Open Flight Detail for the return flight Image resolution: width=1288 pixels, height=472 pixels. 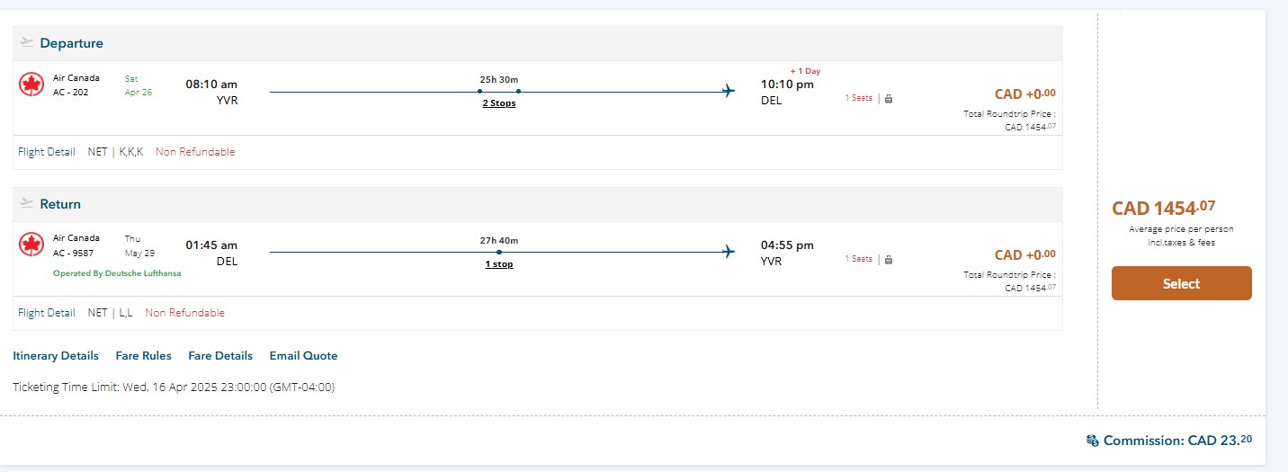click(x=47, y=313)
